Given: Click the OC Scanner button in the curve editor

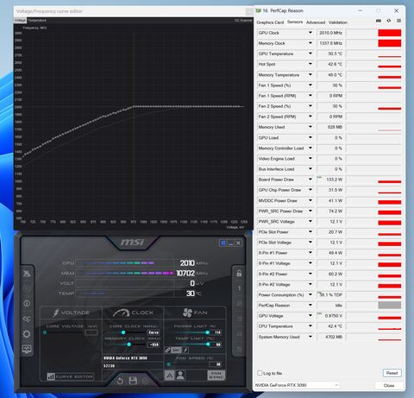Looking at the screenshot, I should [x=243, y=20].
